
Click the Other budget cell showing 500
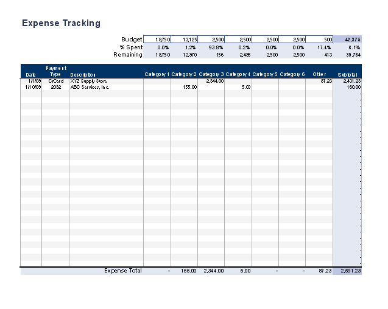pyautogui.click(x=320, y=40)
